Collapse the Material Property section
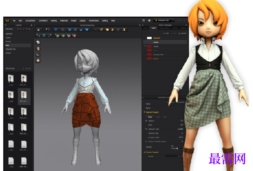Image resolution: width=253 pixels, height=171 pixels. (144, 112)
